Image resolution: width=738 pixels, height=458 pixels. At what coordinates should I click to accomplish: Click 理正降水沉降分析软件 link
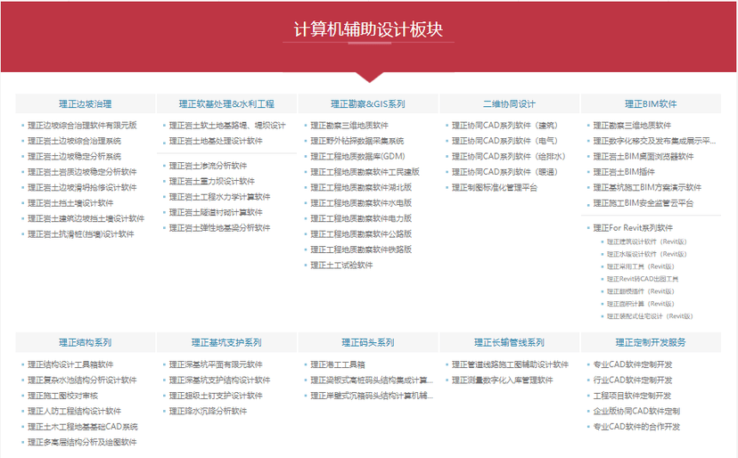point(208,411)
